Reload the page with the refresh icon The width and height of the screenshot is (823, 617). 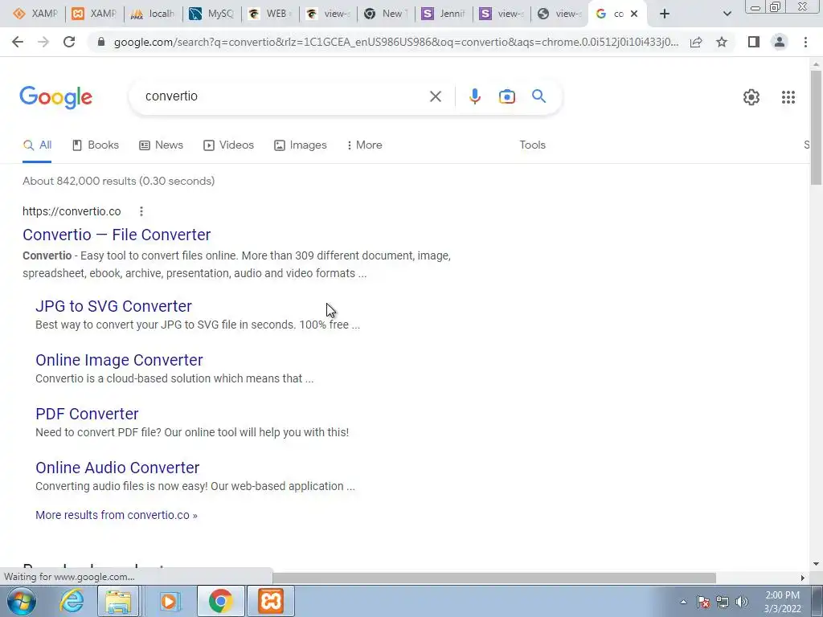[69, 42]
